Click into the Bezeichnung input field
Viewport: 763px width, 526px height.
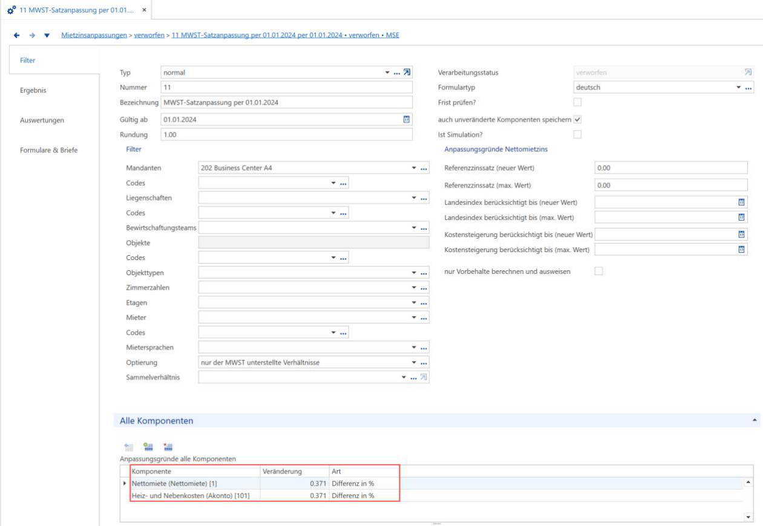pos(286,102)
